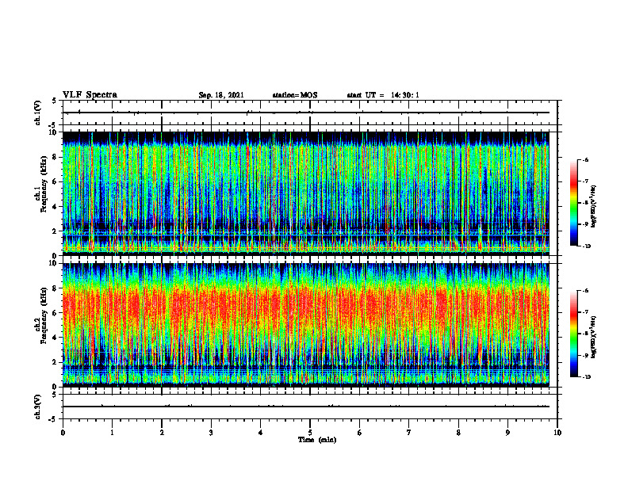Click the "-5" volt tick label of ch.3(V) axis
The image size is (628, 485).
53,419
